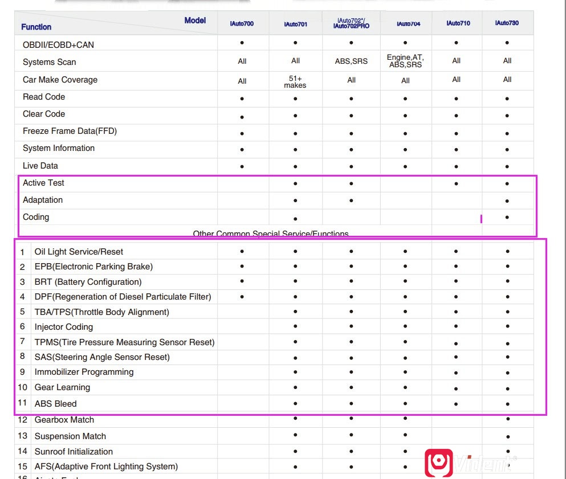The width and height of the screenshot is (566, 479).
Task: Click the Live Data bullet under IAuto704
Action: click(405, 167)
